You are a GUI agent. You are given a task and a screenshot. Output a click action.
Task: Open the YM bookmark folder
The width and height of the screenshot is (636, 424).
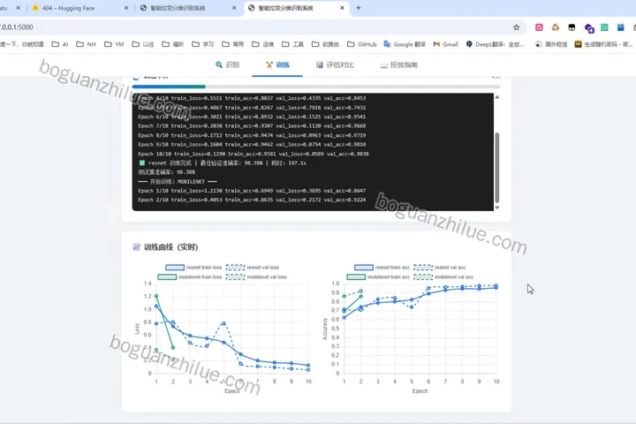(114, 44)
